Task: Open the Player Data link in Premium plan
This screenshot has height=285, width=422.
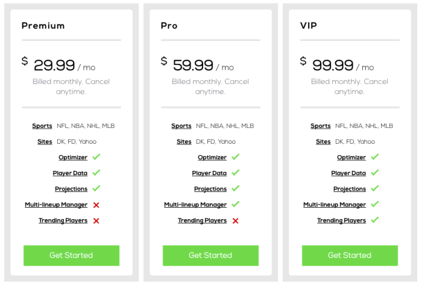Action: click(71, 173)
